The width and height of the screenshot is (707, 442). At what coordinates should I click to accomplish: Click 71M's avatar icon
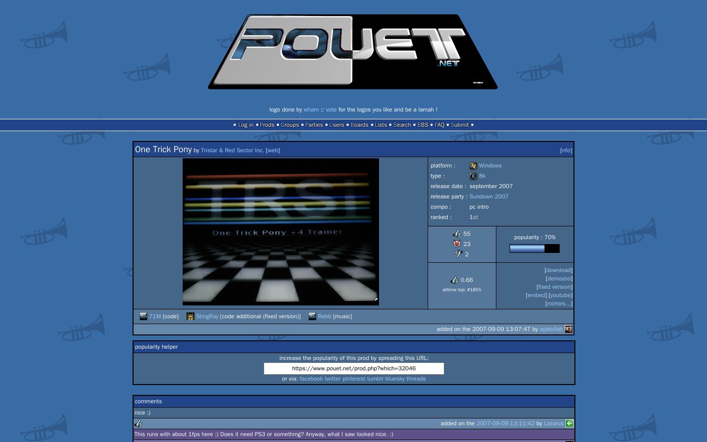(x=143, y=316)
